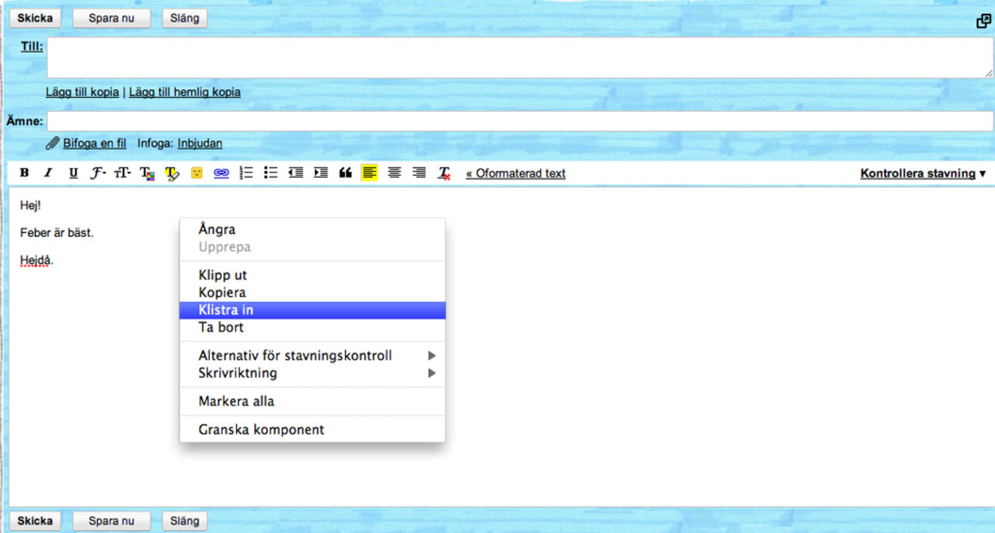Create a numbered list
Viewport: 995px width, 533px height.
[246, 172]
